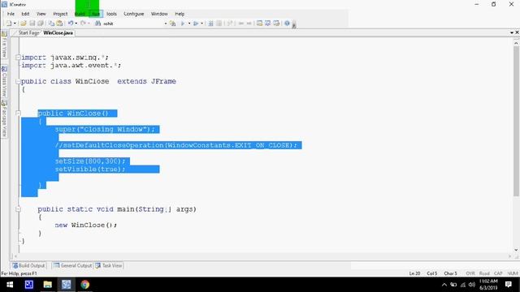Click the 'Col 5' status bar entry
Screen dimensions: 520x292
(431, 273)
